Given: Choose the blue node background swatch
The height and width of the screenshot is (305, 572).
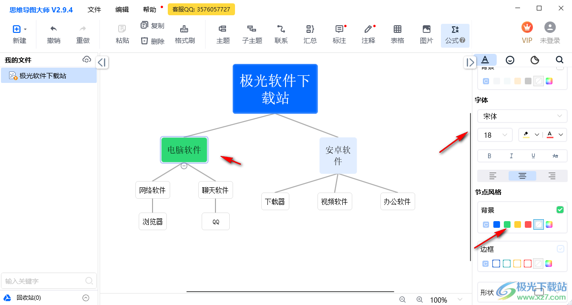Looking at the screenshot, I should (497, 224).
